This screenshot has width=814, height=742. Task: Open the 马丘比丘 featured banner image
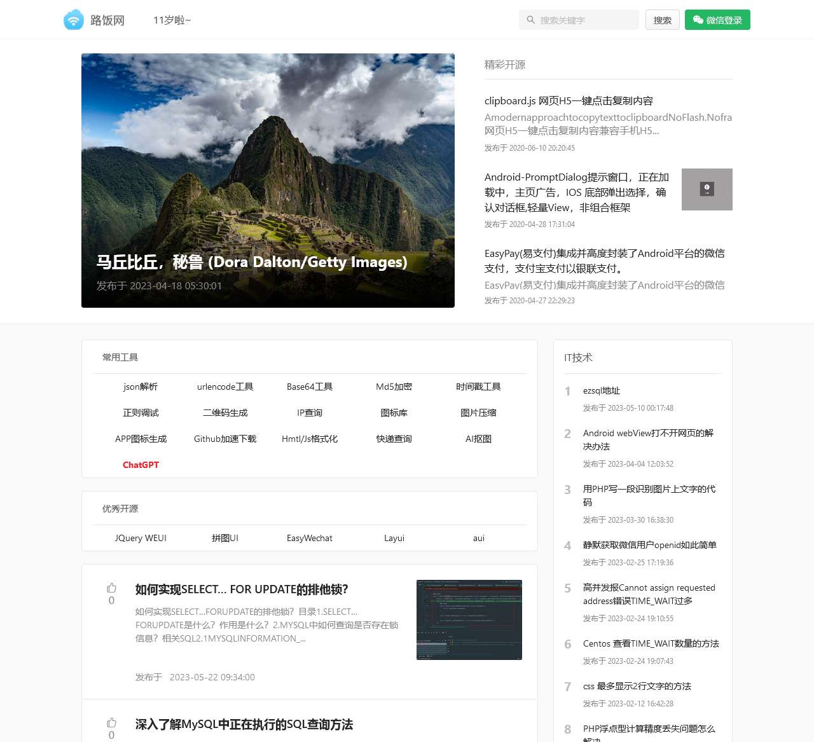click(x=268, y=181)
